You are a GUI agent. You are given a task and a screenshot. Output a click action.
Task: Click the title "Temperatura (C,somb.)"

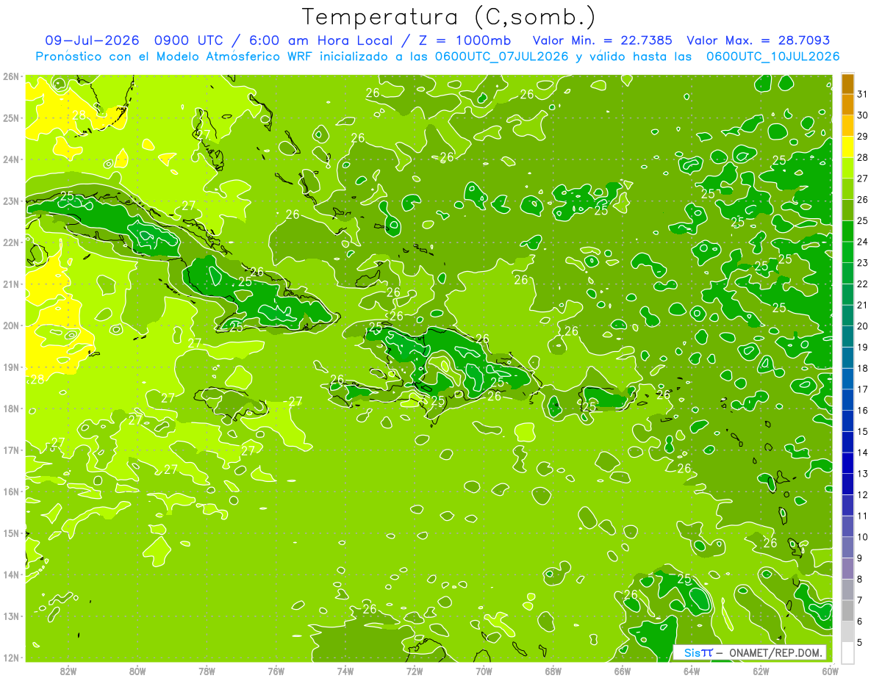pos(449,16)
